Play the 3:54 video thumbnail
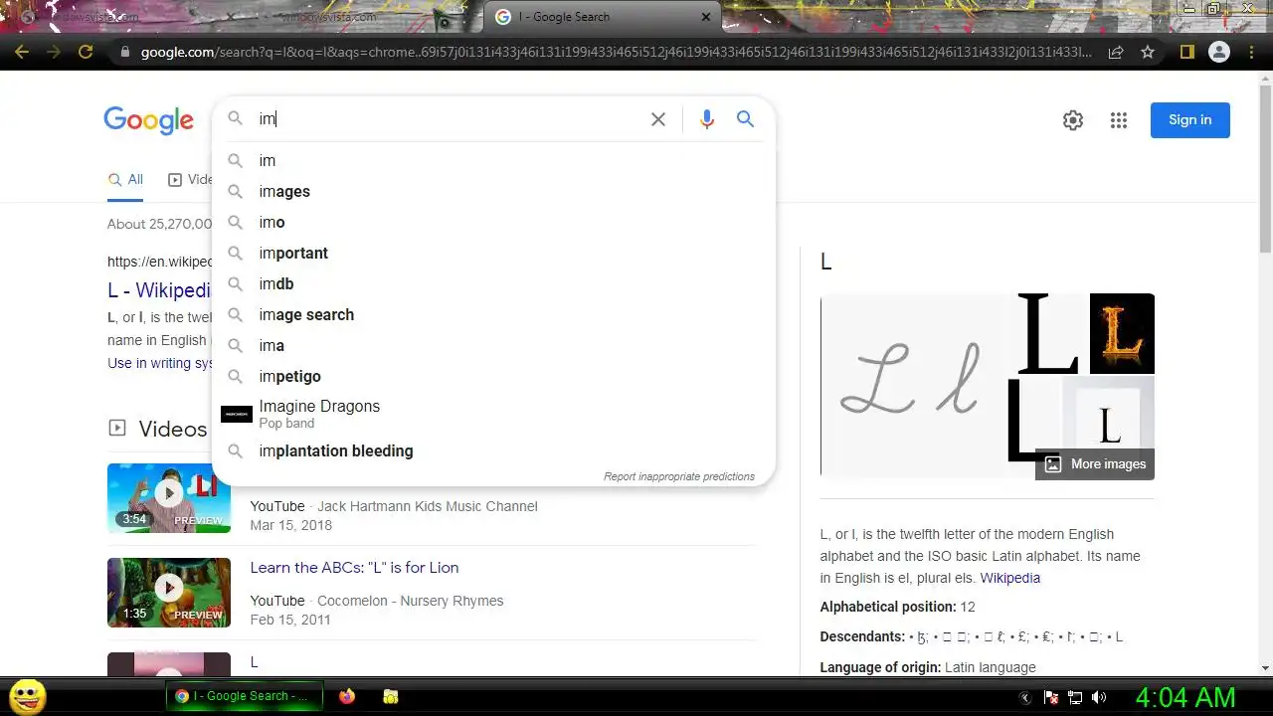 click(169, 498)
